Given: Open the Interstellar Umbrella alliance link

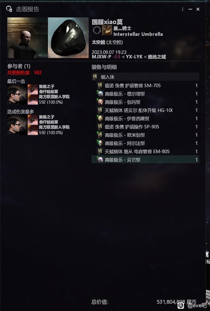Looking at the screenshot, I should pyautogui.click(x=138, y=34).
